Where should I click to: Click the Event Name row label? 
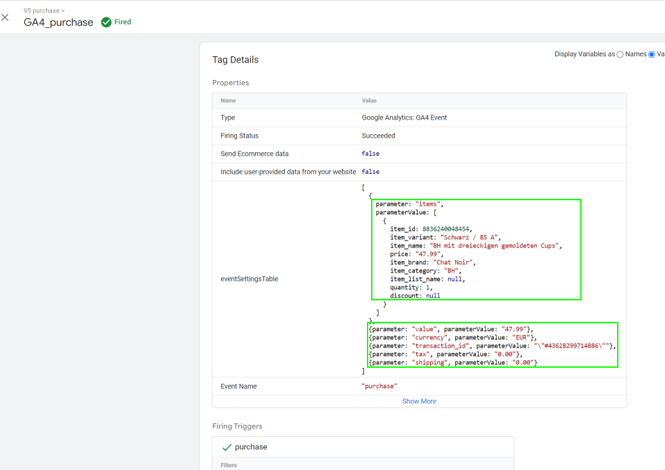click(238, 387)
